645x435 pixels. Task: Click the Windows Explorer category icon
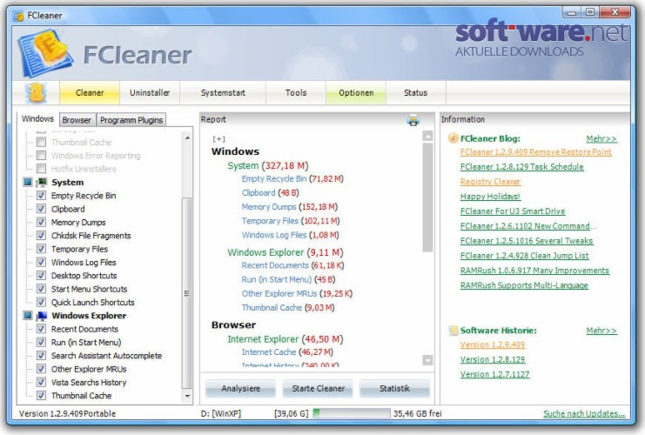click(x=42, y=315)
